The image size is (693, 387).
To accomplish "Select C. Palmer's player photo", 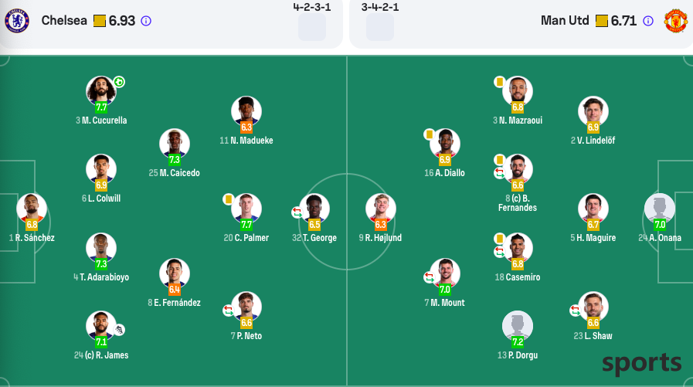I will pyautogui.click(x=246, y=208).
